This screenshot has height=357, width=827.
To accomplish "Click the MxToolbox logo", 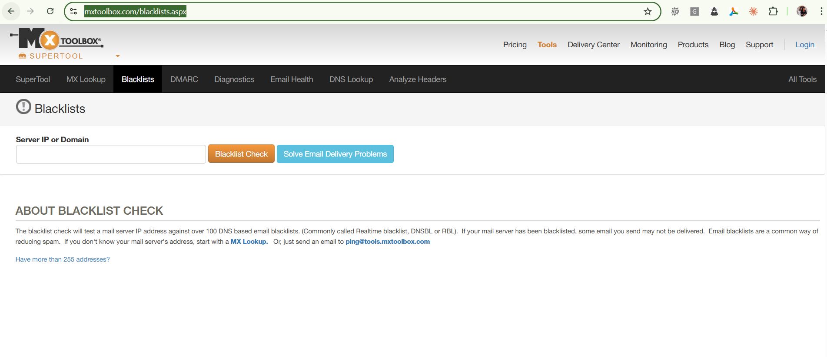I will tap(56, 39).
